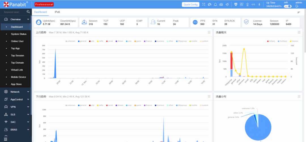Click the lightning bolt icon

pos(259,4)
